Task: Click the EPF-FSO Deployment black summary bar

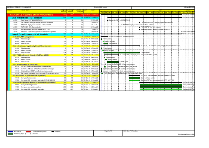Action: click(111, 55)
